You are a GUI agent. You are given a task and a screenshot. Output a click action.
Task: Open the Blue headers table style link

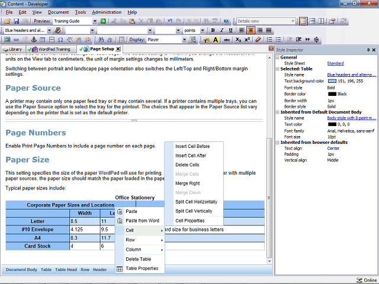352,75
